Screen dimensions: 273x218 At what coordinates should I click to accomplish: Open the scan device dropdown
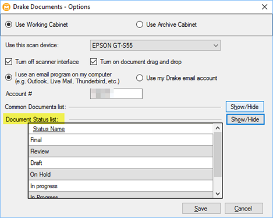155,45
